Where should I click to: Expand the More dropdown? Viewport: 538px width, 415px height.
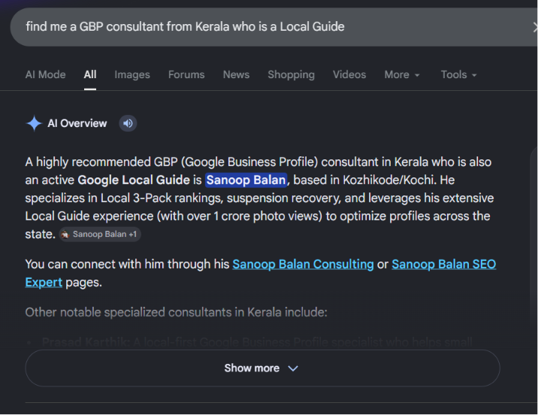pos(402,75)
